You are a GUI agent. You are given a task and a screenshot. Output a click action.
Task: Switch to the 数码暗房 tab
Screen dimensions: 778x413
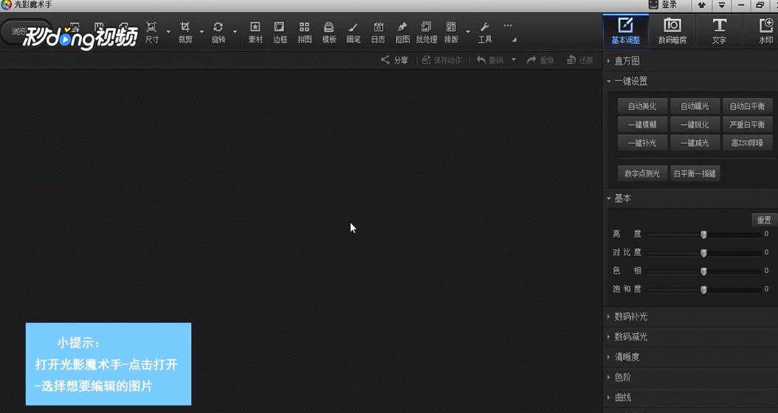pos(672,31)
